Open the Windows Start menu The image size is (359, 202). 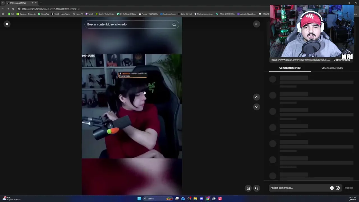(139, 199)
